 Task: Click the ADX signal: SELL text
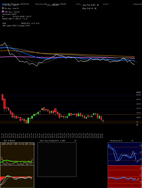[16, 26]
